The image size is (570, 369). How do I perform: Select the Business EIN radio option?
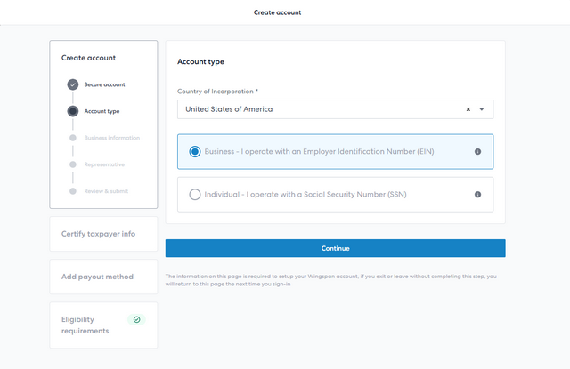(195, 152)
